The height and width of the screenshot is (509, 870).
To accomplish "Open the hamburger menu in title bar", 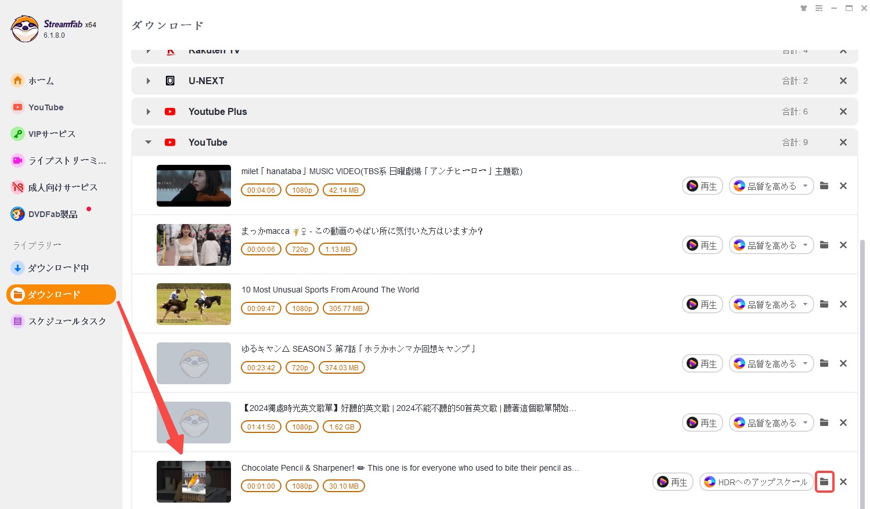I will pos(819,8).
